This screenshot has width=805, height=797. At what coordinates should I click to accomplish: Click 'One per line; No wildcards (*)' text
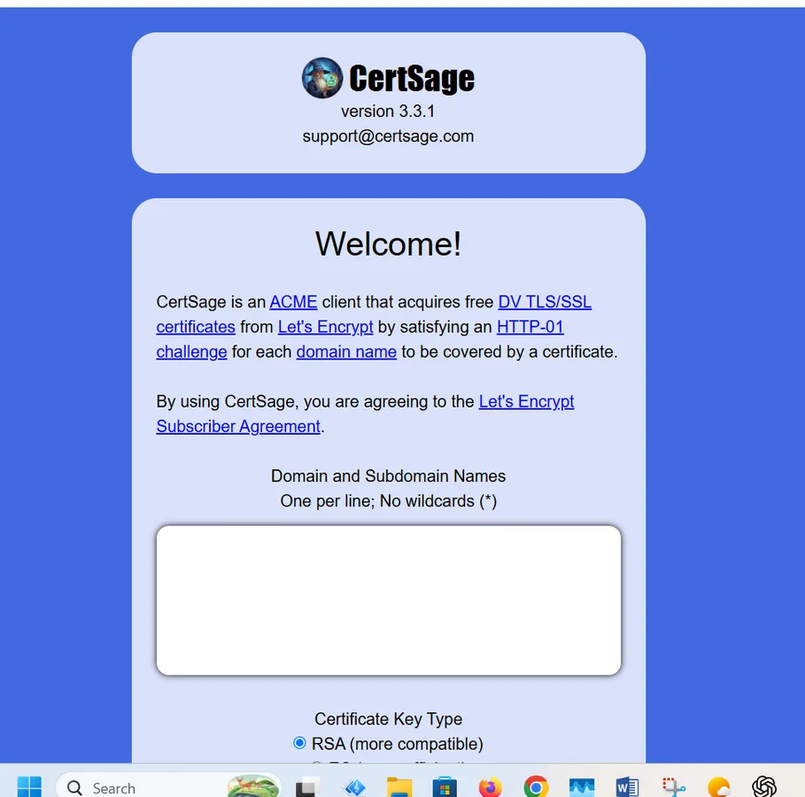pyautogui.click(x=388, y=500)
